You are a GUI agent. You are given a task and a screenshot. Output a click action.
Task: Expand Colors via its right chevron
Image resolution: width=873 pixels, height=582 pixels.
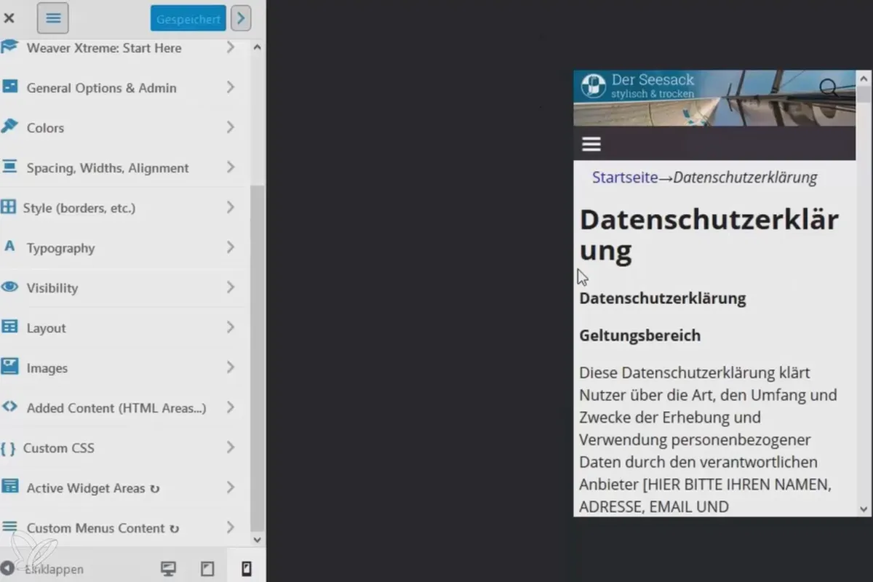pyautogui.click(x=230, y=127)
